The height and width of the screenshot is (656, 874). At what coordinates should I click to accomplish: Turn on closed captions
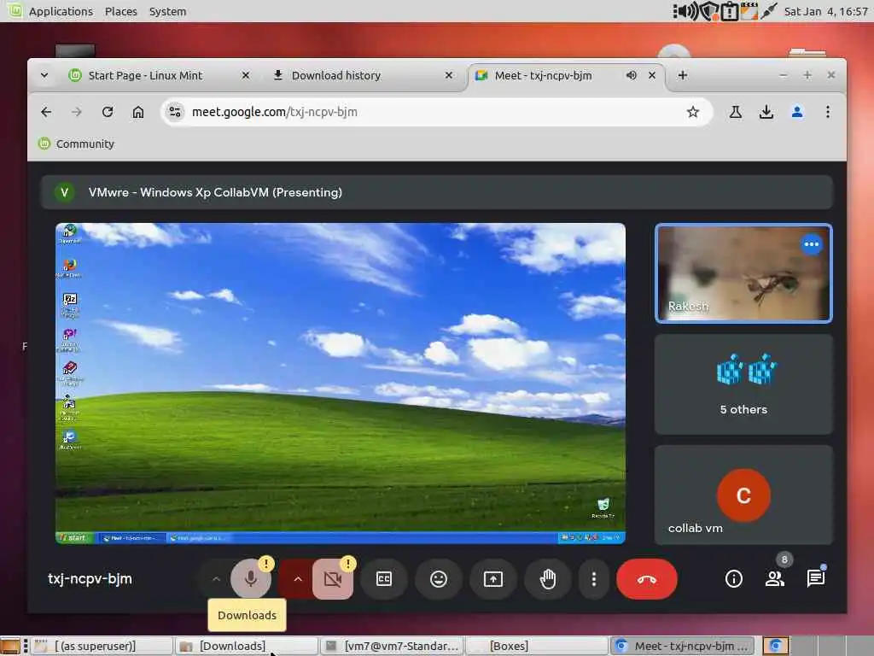tap(384, 579)
